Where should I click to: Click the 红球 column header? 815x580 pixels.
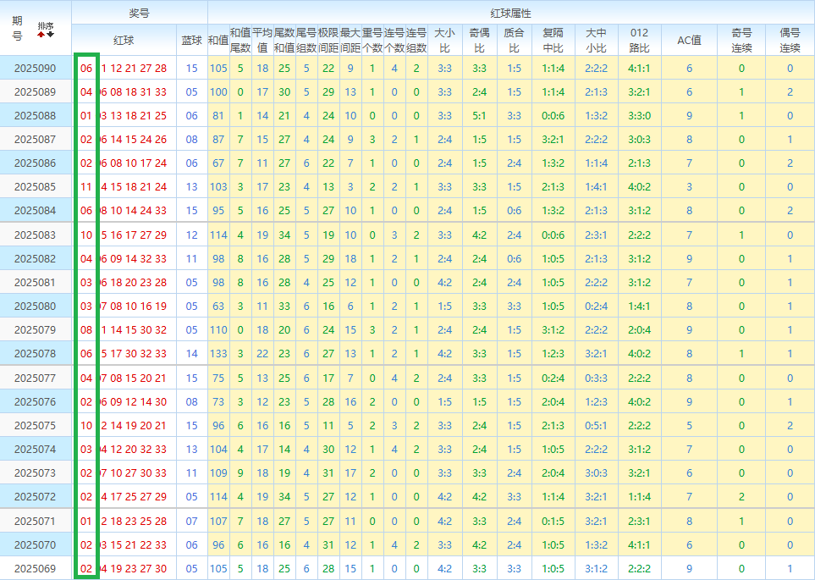(124, 40)
